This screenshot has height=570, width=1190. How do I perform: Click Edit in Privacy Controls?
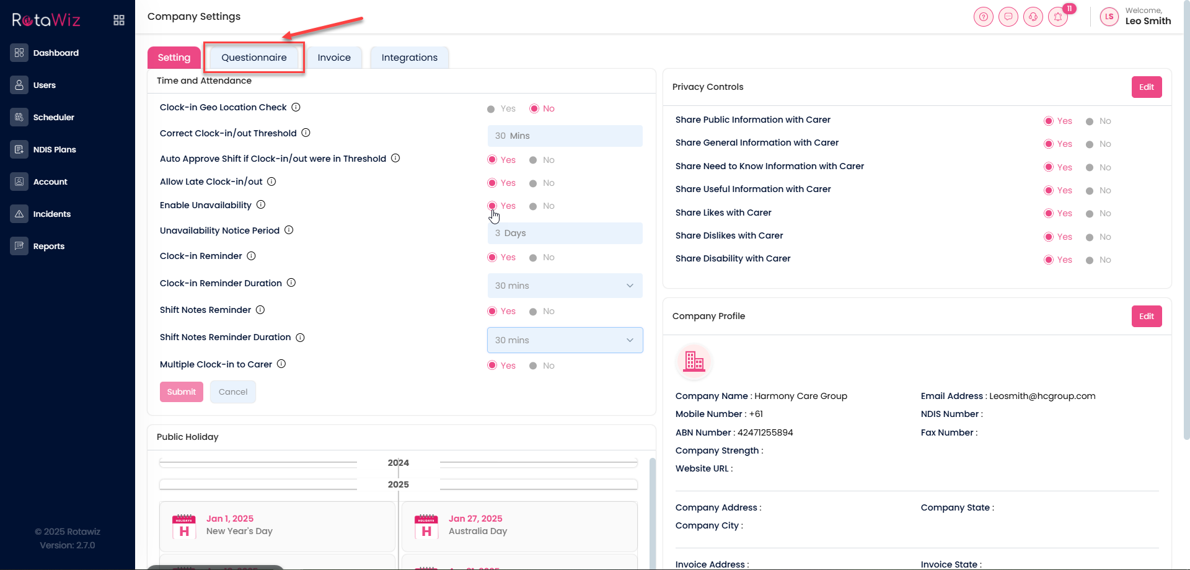click(x=1146, y=87)
